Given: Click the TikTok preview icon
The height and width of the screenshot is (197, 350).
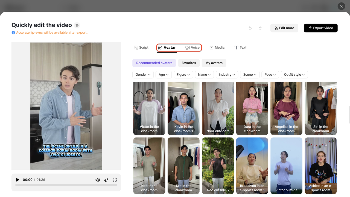Looking at the screenshot, I should pyautogui.click(x=106, y=180).
